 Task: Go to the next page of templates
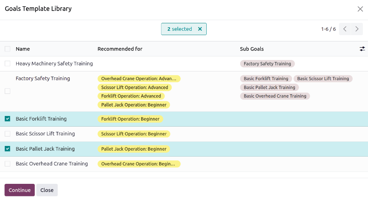coord(357,29)
